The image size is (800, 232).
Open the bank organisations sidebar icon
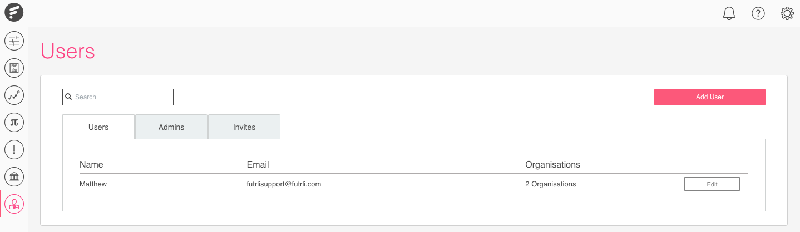14,176
